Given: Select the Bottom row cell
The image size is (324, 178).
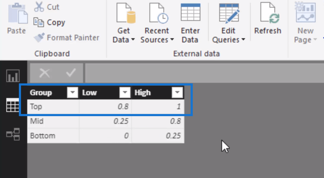Looking at the screenshot, I should 53,136.
